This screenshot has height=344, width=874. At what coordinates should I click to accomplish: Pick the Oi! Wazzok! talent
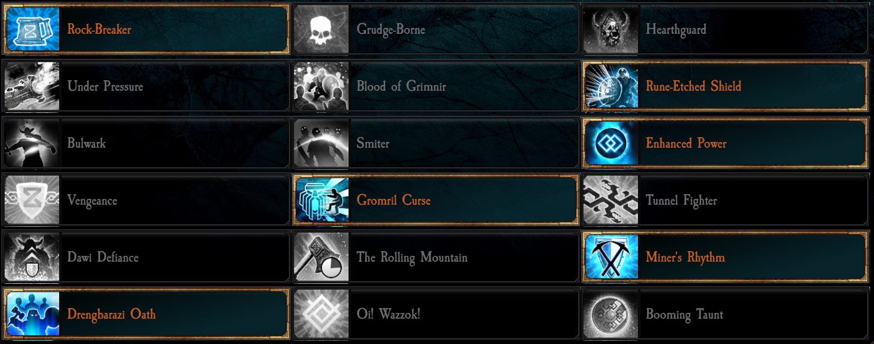click(x=436, y=314)
